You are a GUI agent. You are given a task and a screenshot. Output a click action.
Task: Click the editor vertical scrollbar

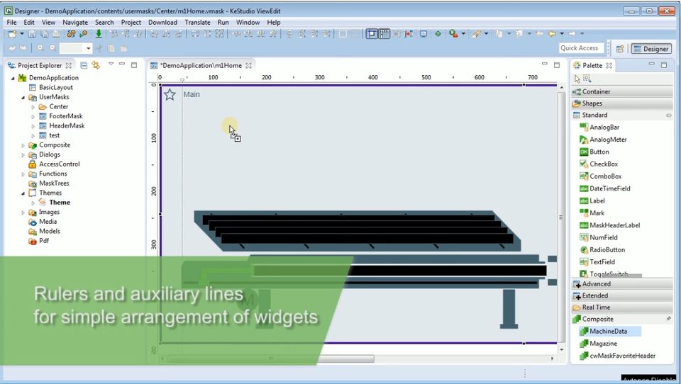click(562, 217)
